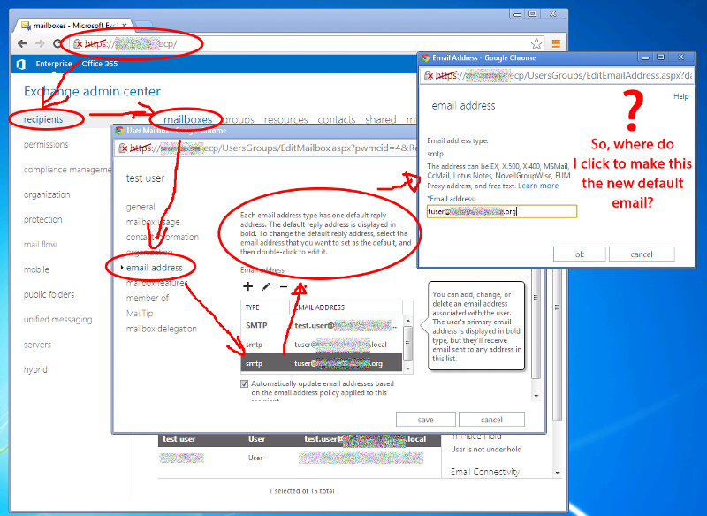Open member of in User Mailbox dialog

(148, 298)
